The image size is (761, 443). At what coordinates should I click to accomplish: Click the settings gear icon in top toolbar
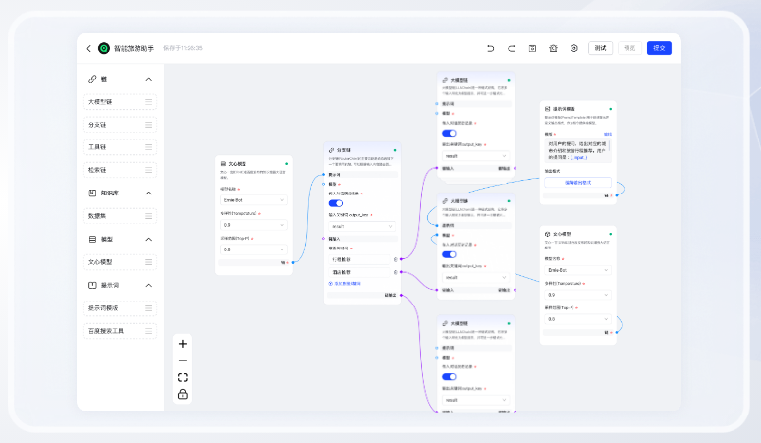click(574, 48)
